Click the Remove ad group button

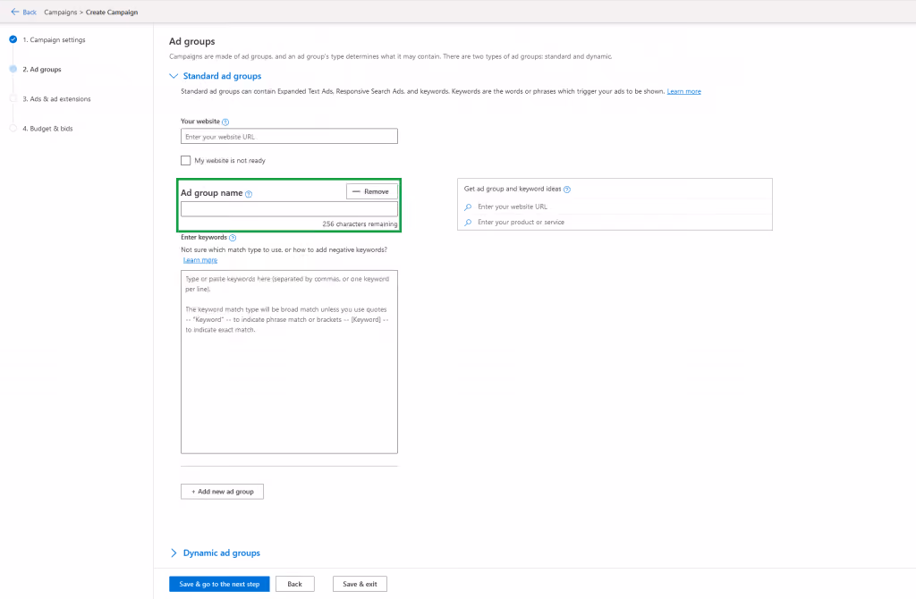click(372, 191)
